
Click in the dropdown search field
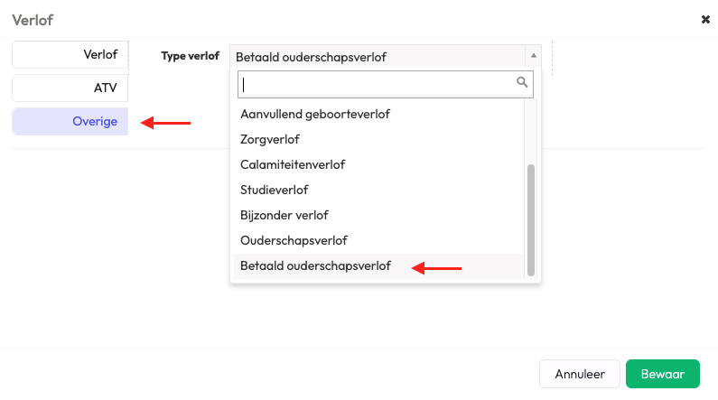[x=375, y=84]
